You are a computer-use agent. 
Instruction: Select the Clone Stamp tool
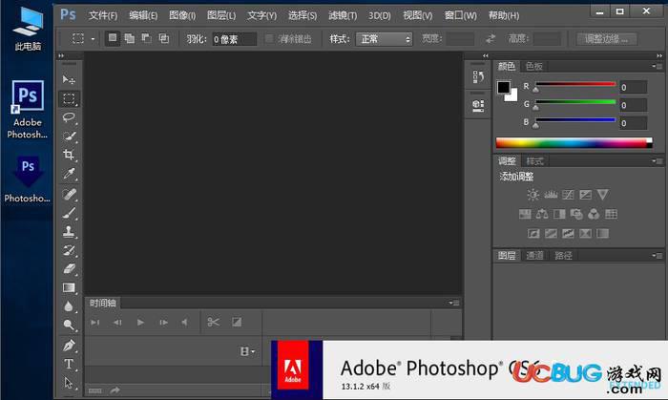pyautogui.click(x=69, y=232)
